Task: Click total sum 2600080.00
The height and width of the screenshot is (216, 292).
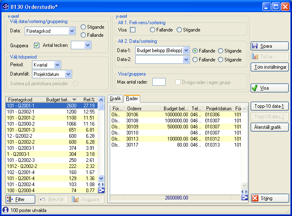Action: (176, 197)
